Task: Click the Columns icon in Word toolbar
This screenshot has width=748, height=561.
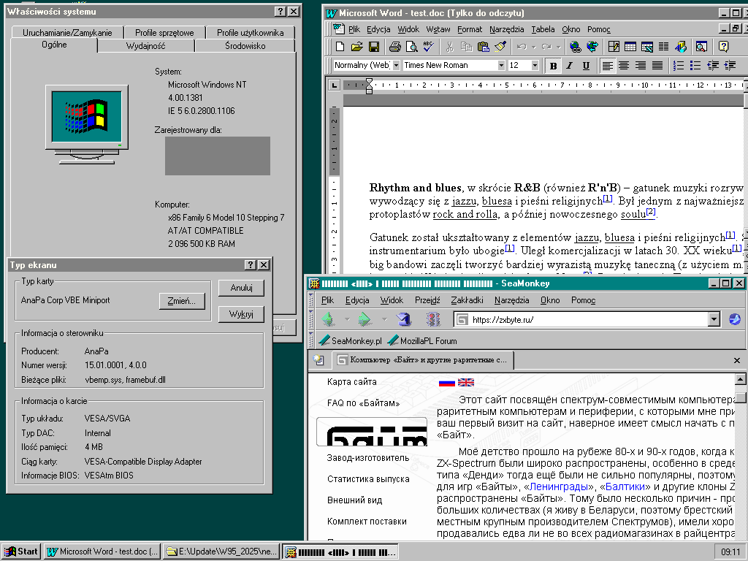Action: (x=663, y=46)
